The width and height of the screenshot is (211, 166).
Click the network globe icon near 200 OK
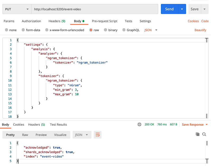tap(139, 124)
